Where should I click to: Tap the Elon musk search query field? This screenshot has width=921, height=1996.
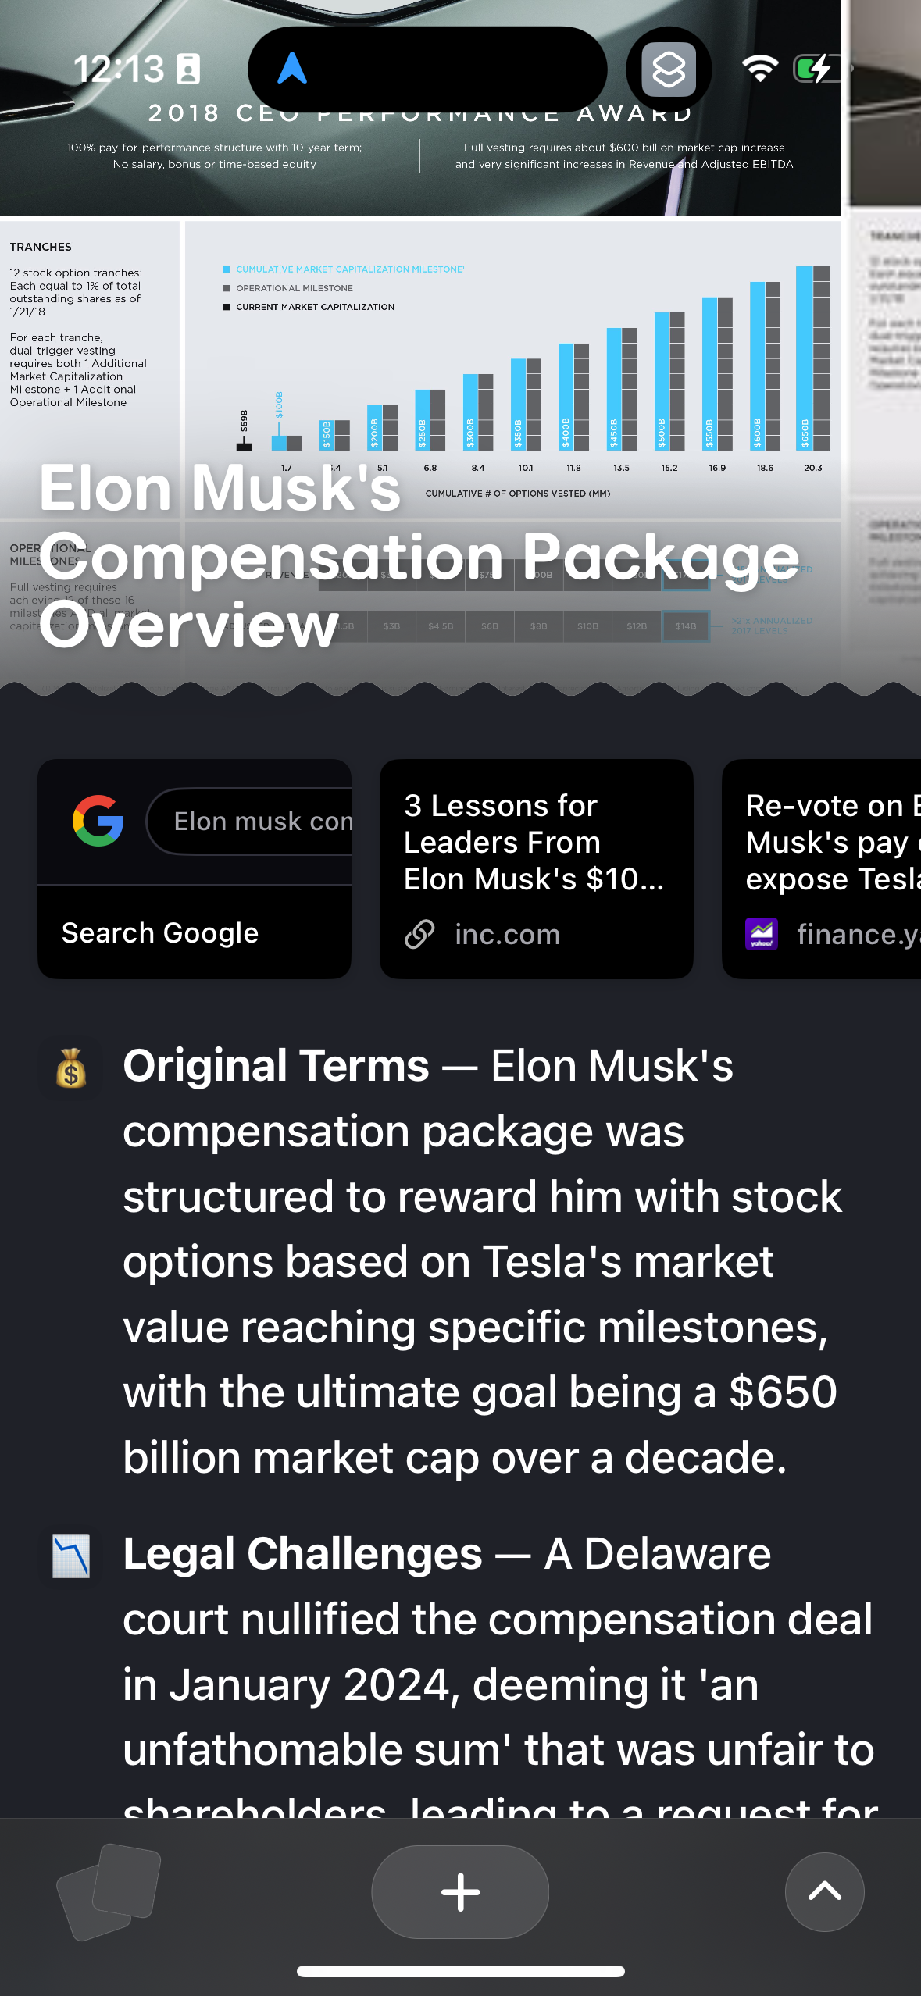coord(258,822)
